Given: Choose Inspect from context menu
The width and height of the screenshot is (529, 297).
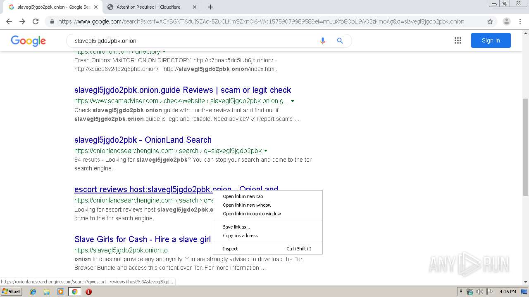Looking at the screenshot, I should point(268,249).
